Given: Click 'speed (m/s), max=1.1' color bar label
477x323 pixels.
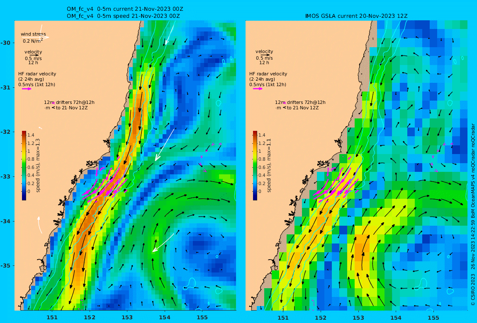Looking at the screenshot, I should tap(269, 166).
